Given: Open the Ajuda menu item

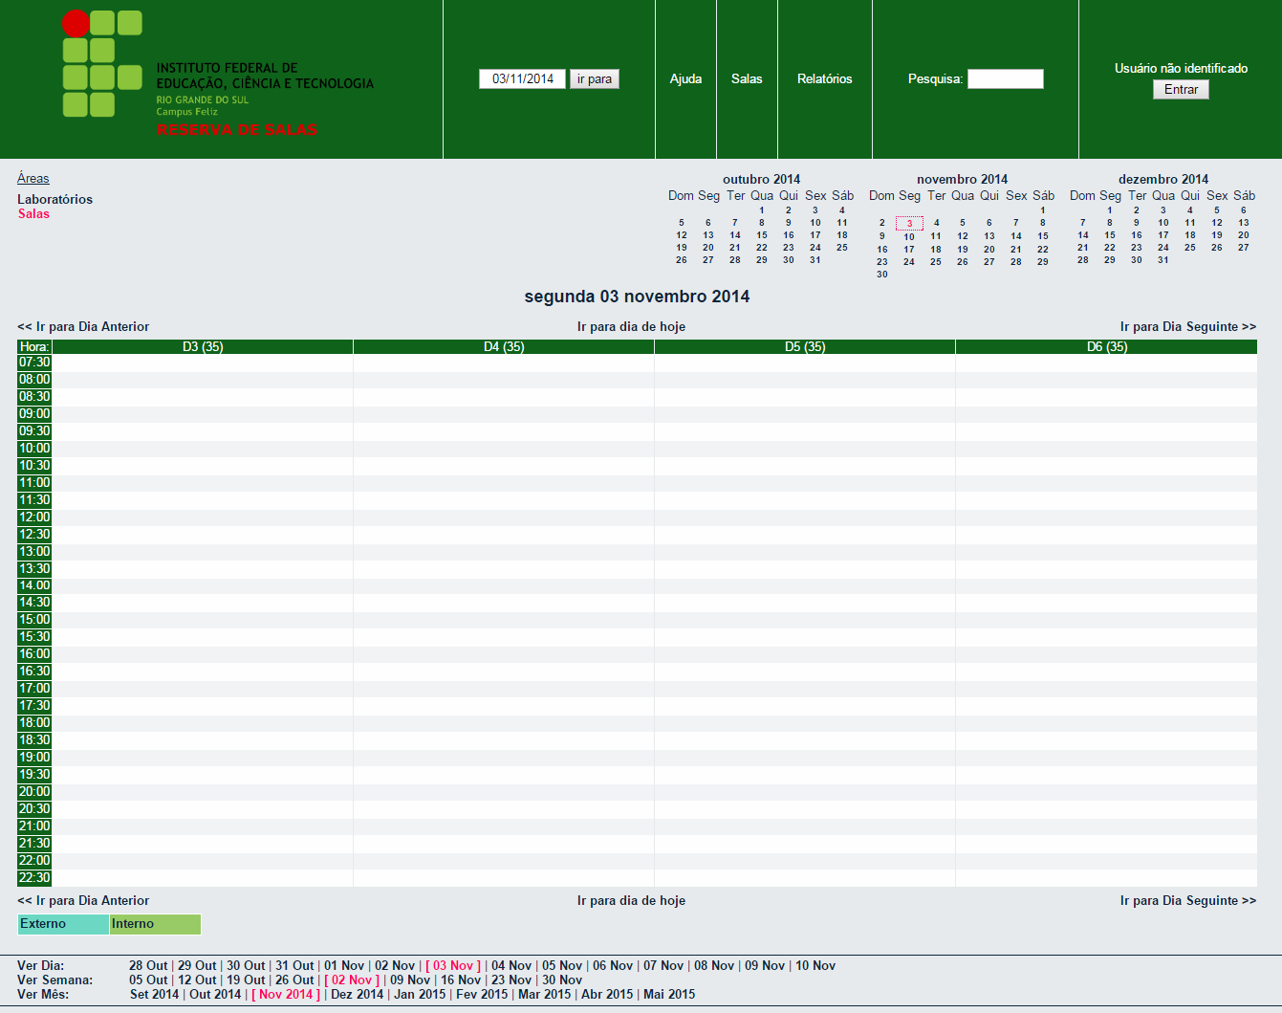Looking at the screenshot, I should [685, 78].
